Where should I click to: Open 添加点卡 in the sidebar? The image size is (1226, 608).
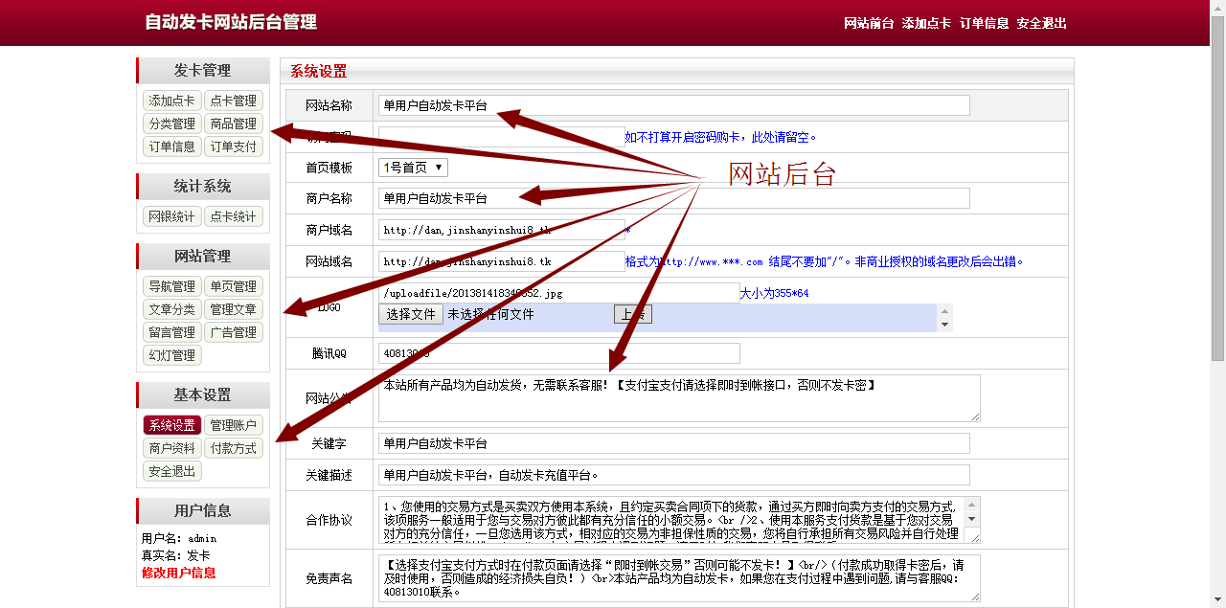click(x=172, y=101)
